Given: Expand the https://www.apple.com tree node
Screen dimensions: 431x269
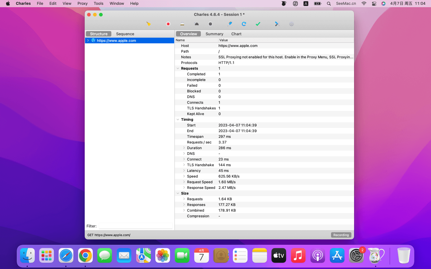Looking at the screenshot, I should coord(88,41).
